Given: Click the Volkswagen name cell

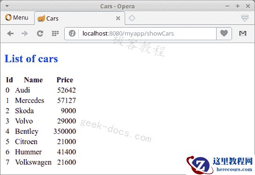Looking at the screenshot, I should click(33, 162).
